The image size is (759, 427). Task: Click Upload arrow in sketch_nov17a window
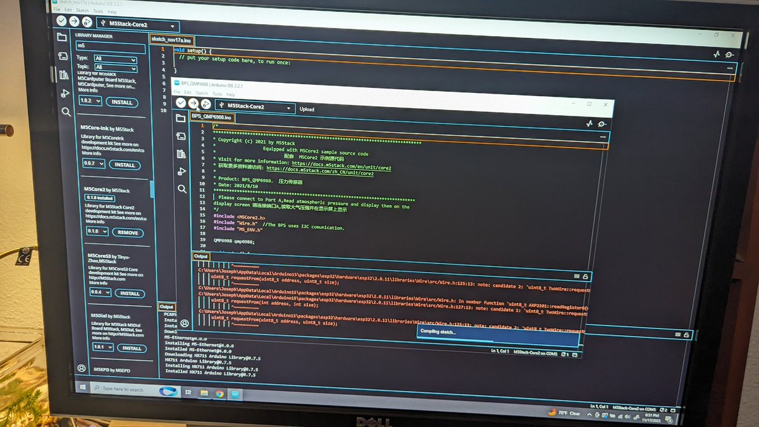coord(74,21)
